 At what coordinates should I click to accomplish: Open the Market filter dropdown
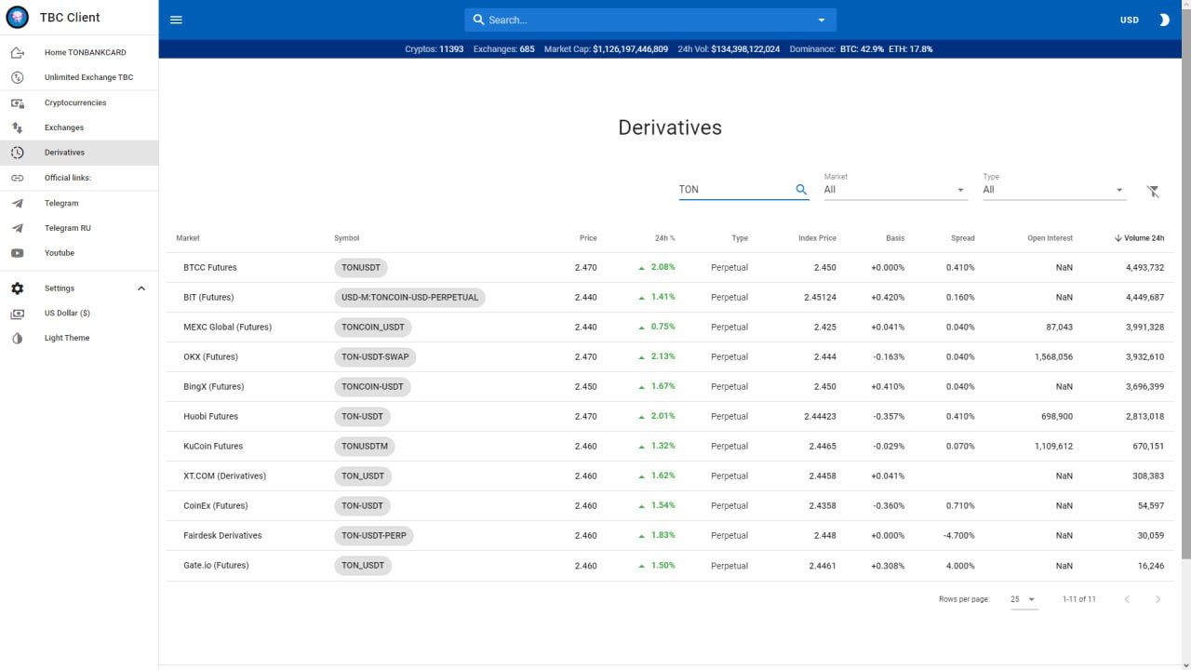pos(894,189)
